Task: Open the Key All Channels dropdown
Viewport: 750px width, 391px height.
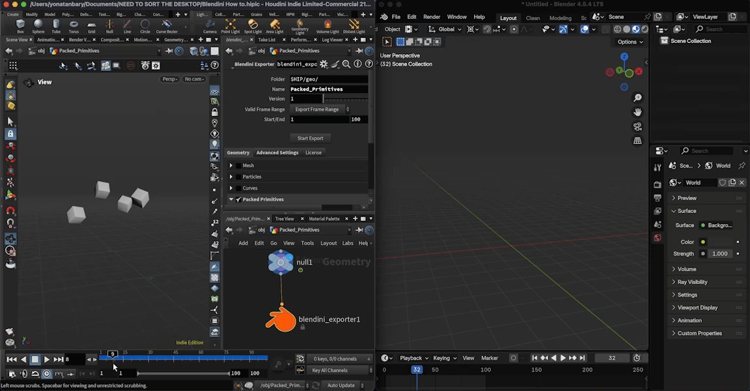Action: (340, 370)
